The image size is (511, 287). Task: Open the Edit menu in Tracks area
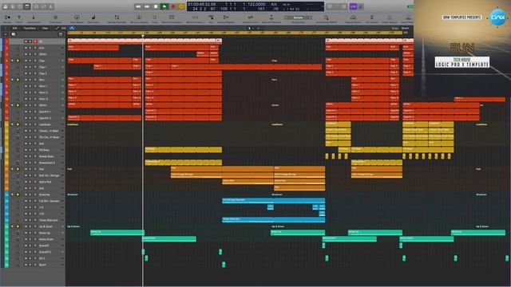[15, 29]
